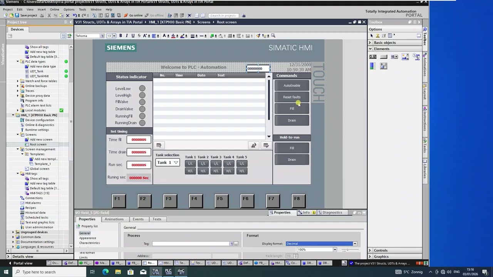The image size is (493, 277).
Task: Click the Tank 5 L/L indicator button
Action: pos(241,164)
